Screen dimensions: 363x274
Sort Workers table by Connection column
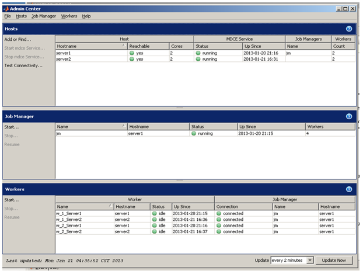(243, 207)
